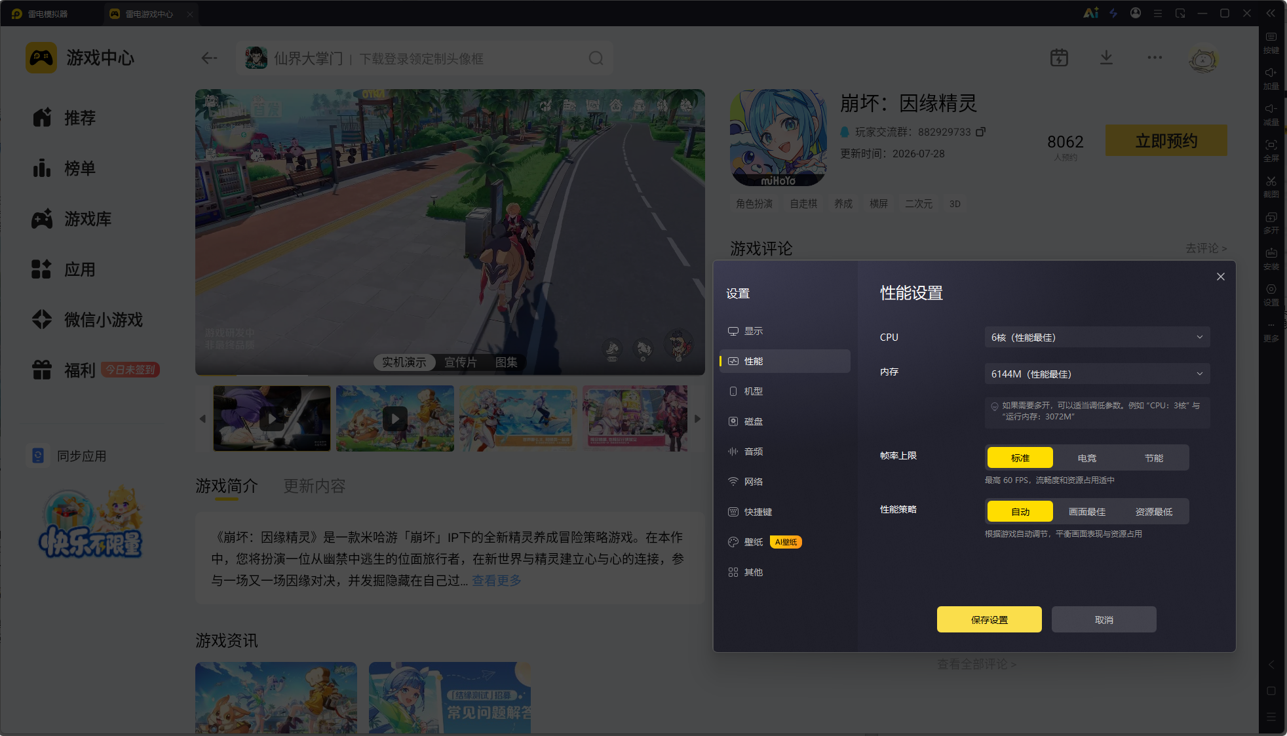The image size is (1287, 736).
Task: Select 标准 frame rate limit
Action: coord(1020,457)
